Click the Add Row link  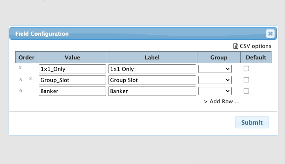tap(222, 102)
